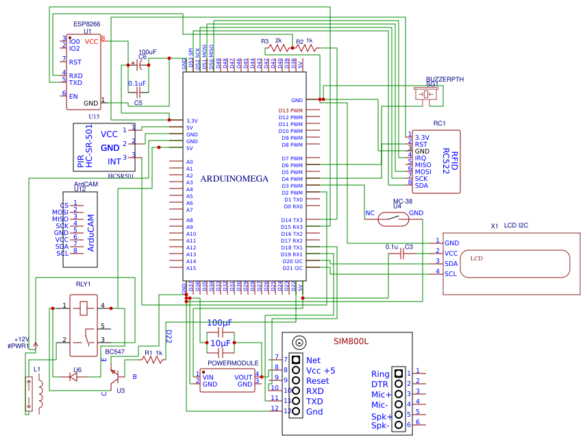This screenshot has width=587, height=442.
Task: Click the C3 capacitor near the LCD
Action: pyautogui.click(x=402, y=254)
